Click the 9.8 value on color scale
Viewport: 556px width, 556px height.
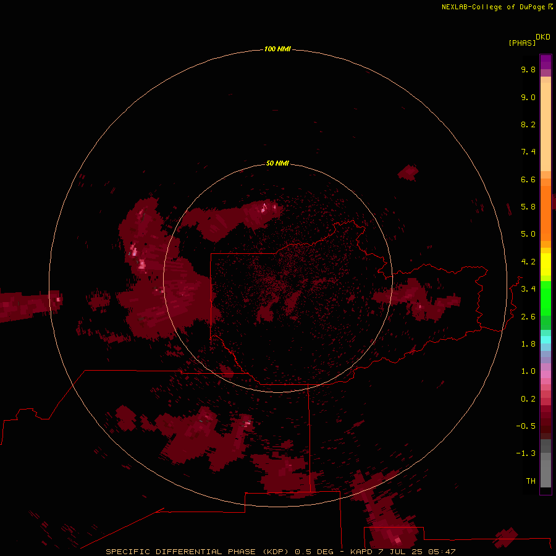click(x=528, y=69)
